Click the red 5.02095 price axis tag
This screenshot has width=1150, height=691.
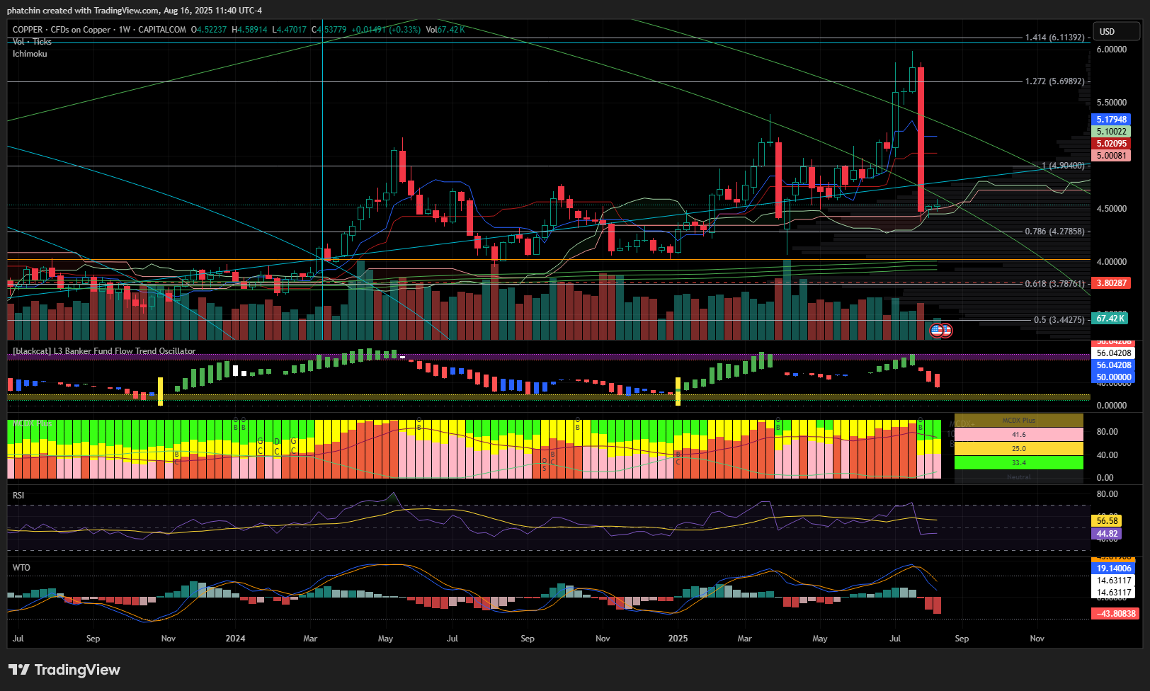coord(1111,144)
